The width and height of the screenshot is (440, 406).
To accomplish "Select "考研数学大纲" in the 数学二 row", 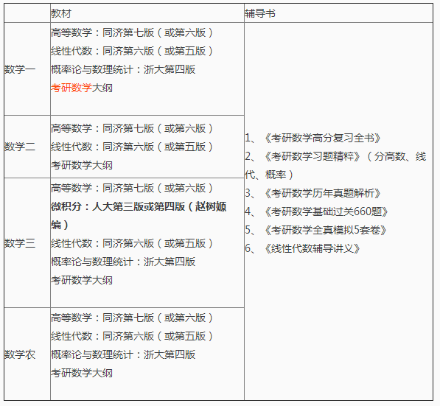I will point(82,165).
